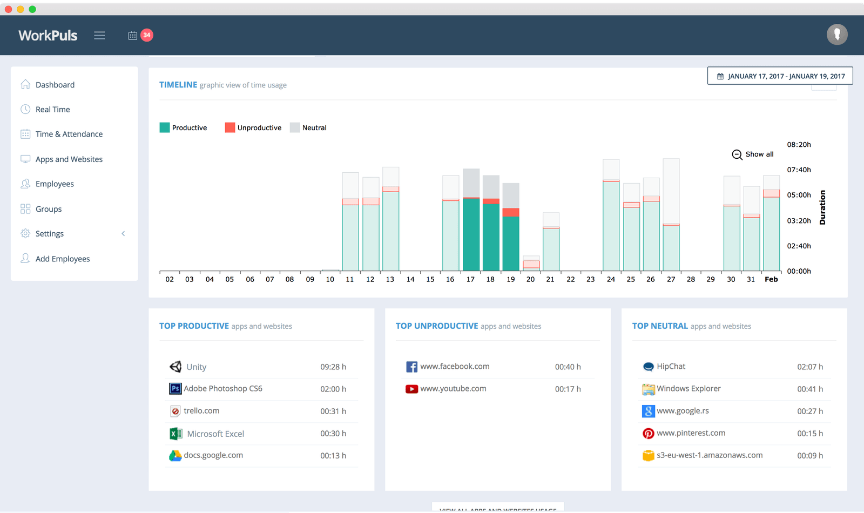Viewport: 864px width, 513px height.
Task: Click the WorkPuls logo
Action: pyautogui.click(x=48, y=36)
